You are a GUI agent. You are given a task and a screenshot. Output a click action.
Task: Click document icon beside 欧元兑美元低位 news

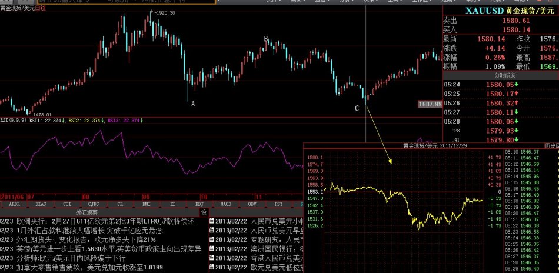pyautogui.click(x=212, y=267)
